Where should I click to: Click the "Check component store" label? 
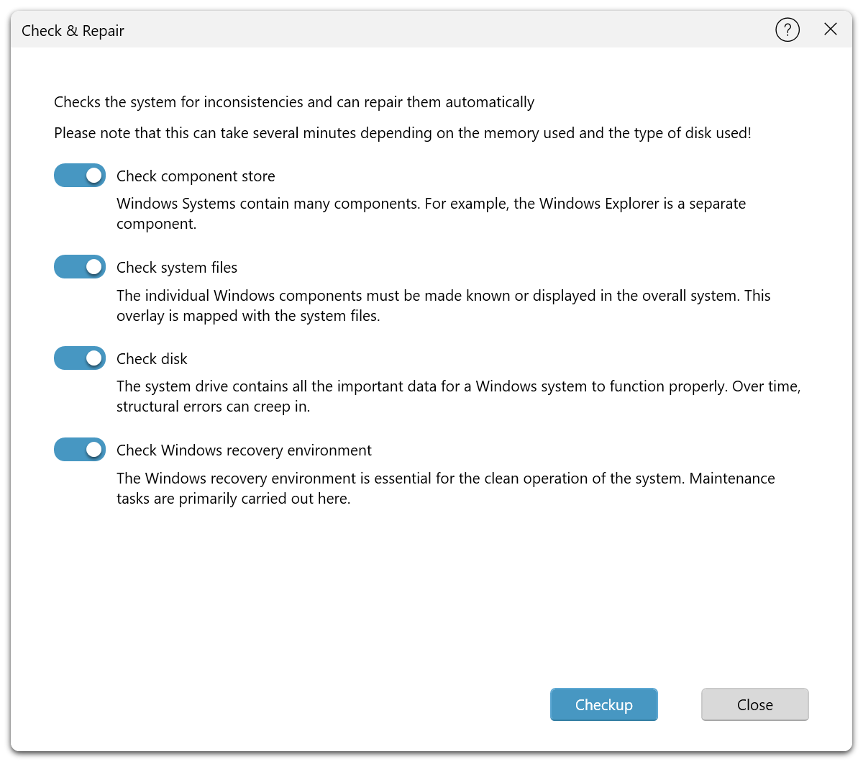pos(196,176)
